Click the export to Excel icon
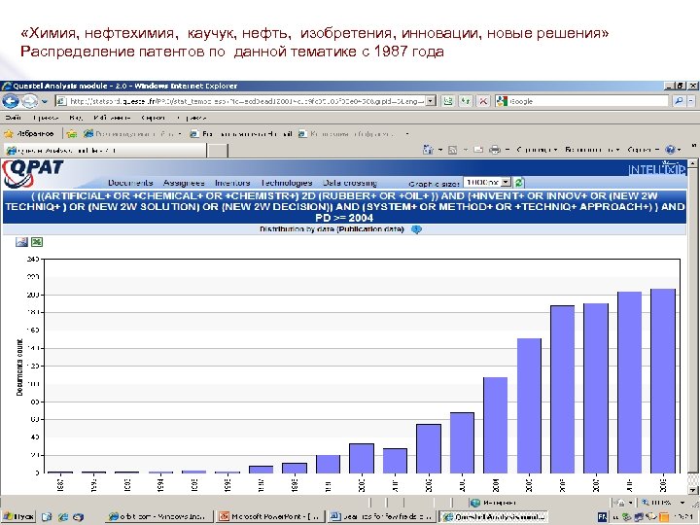Screen dimensions: 700x525 click(37, 242)
